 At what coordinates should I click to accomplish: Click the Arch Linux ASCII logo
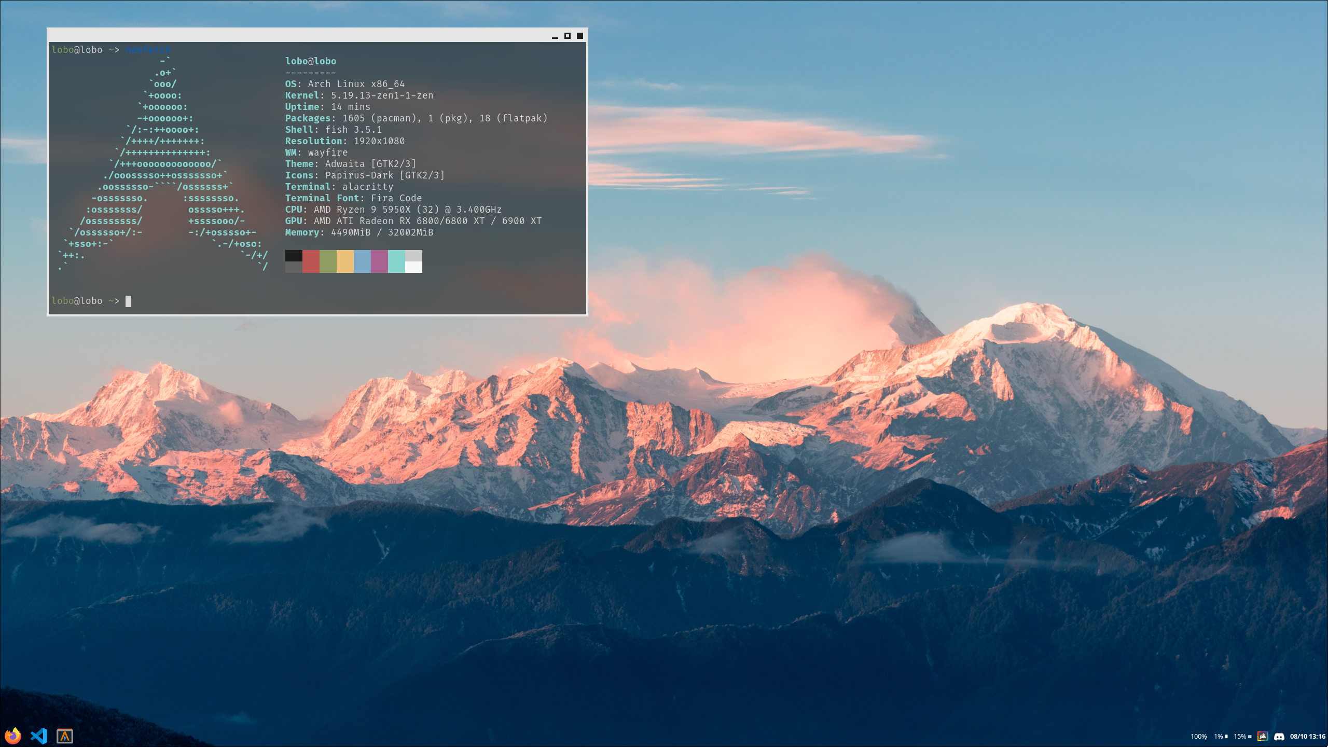tap(163, 164)
